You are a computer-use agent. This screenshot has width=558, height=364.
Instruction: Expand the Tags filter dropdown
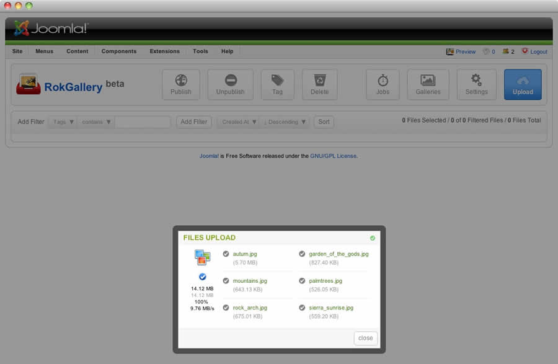(63, 122)
